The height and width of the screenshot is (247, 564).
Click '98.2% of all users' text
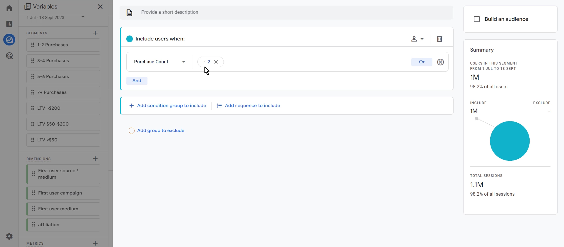489,87
